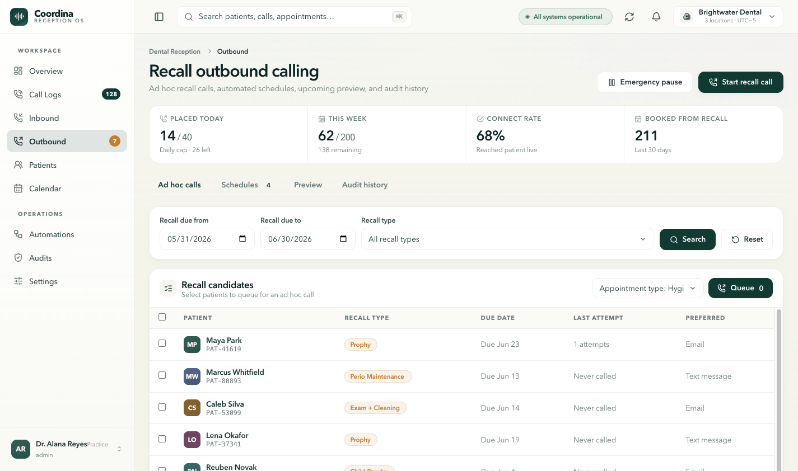This screenshot has height=471, width=798.
Task: Click the Call Logs 128 badge
Action: 111,95
